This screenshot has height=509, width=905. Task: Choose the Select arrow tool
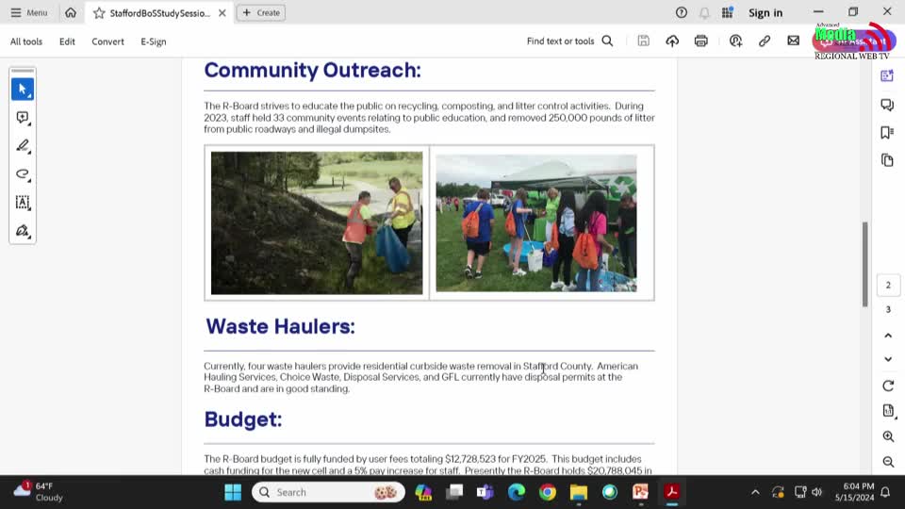pyautogui.click(x=23, y=90)
